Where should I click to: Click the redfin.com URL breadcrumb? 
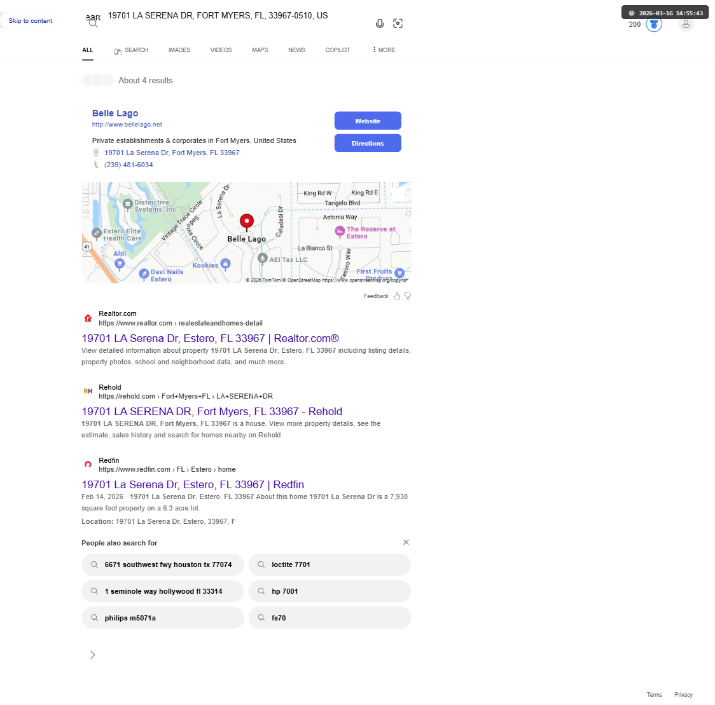coord(167,469)
